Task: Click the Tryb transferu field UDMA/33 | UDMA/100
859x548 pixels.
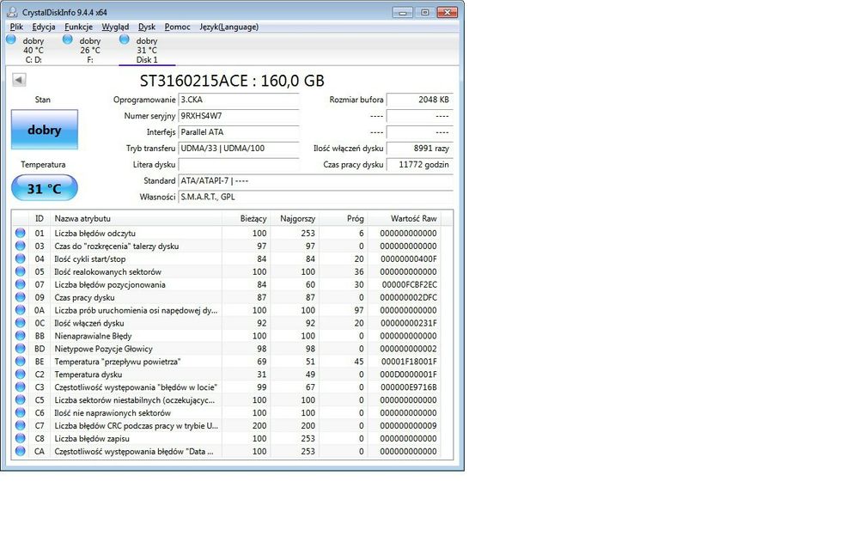Action: tap(239, 148)
